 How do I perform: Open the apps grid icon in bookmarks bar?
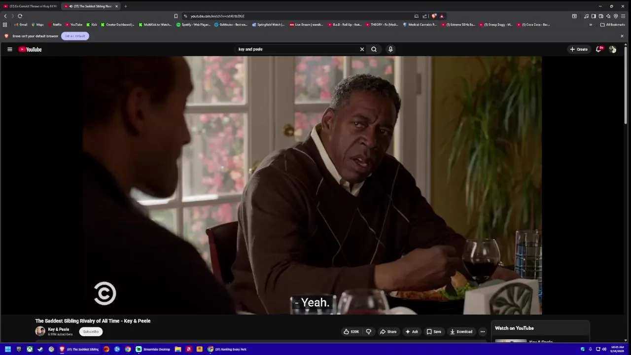pos(5,25)
